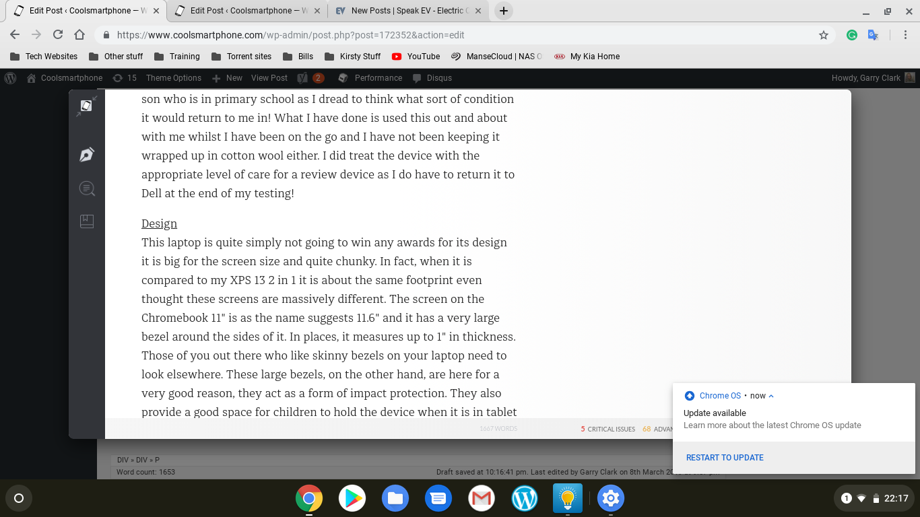The height and width of the screenshot is (517, 920).
Task: Expand the Torrent sites bookmark folder
Action: pyautogui.click(x=241, y=57)
